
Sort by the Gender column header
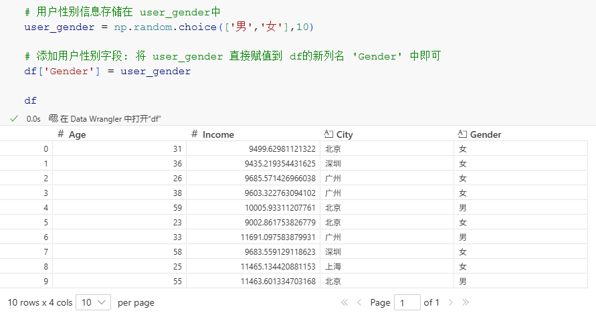click(486, 134)
